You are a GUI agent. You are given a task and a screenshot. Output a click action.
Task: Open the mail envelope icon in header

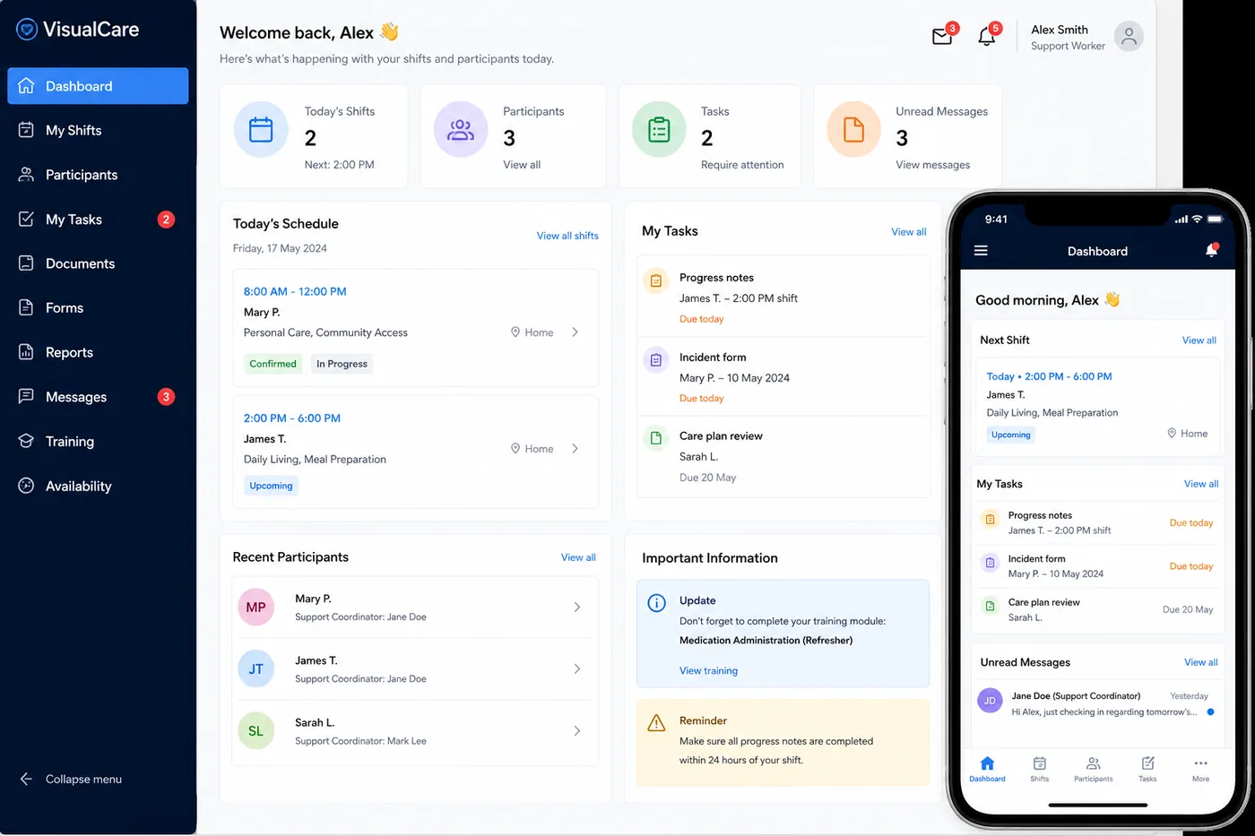pos(942,37)
